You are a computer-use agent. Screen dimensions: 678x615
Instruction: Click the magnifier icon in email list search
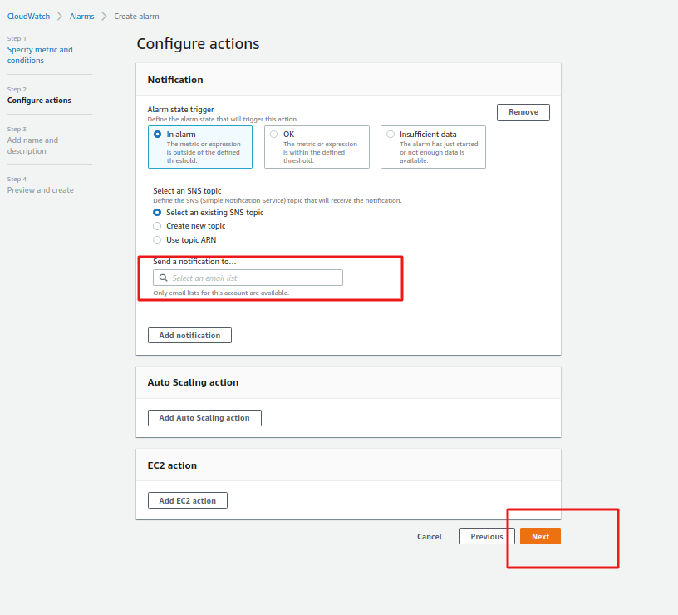tap(164, 278)
